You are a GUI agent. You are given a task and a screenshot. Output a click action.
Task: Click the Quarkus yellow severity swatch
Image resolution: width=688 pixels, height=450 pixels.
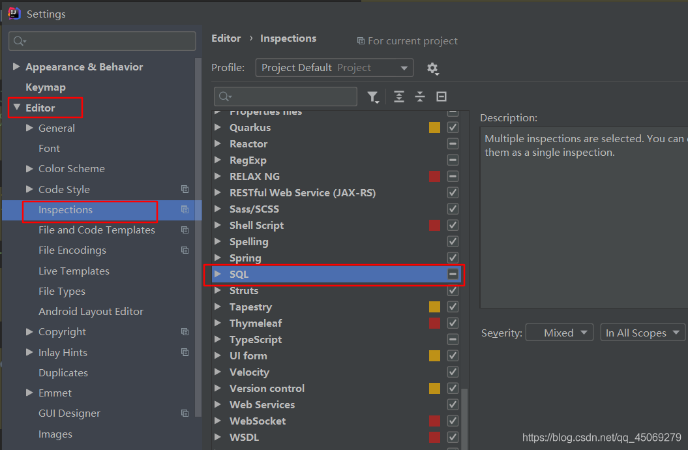point(434,128)
